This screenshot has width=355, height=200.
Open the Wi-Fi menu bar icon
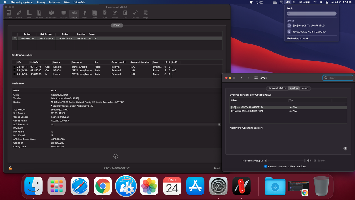(315, 2)
